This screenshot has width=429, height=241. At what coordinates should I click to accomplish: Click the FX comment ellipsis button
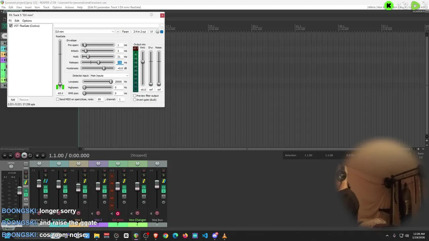point(162,26)
